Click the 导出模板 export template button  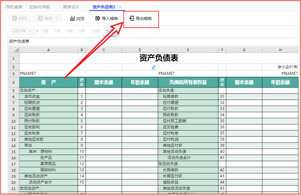(x=141, y=19)
